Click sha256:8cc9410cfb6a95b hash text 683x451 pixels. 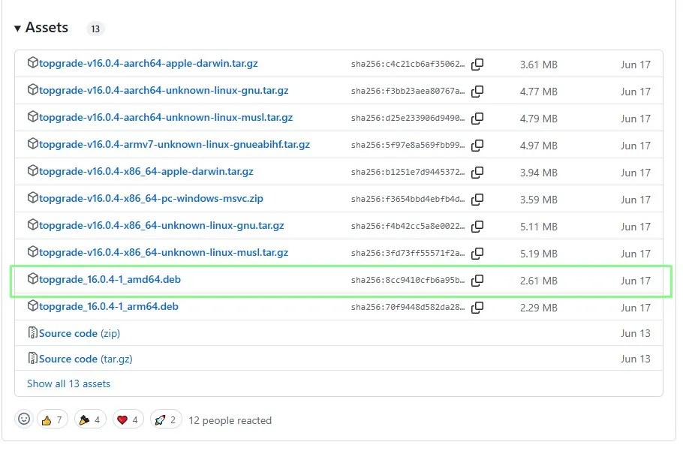[408, 281]
